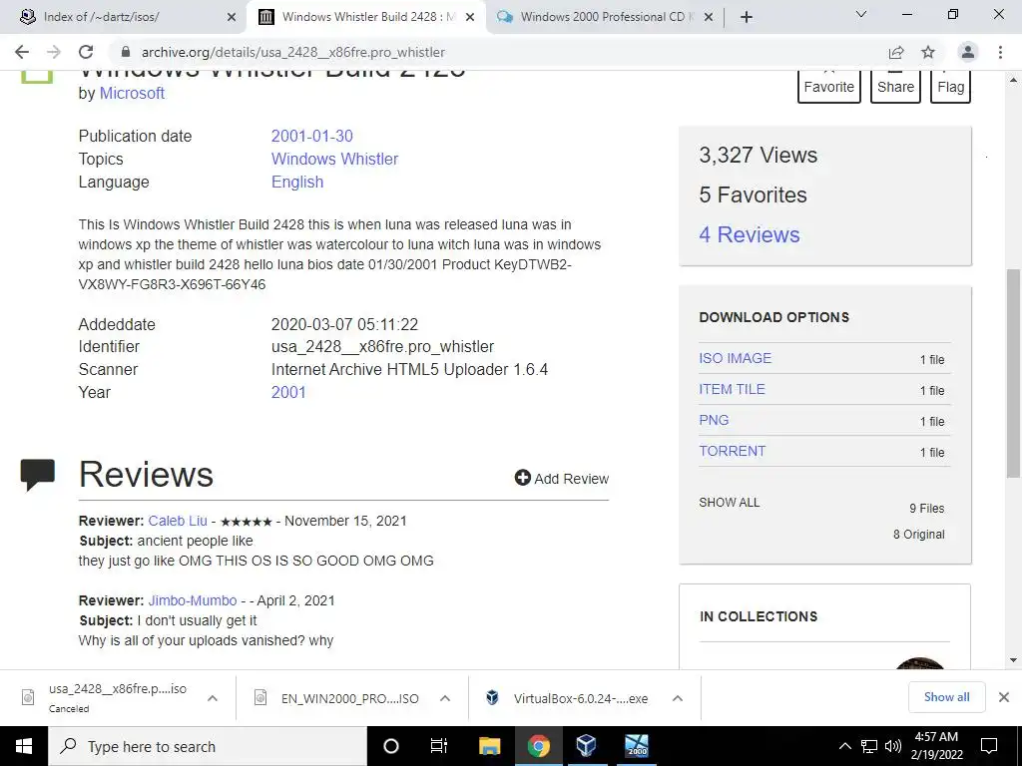
Task: Share this page via address bar icon
Action: (x=896, y=52)
